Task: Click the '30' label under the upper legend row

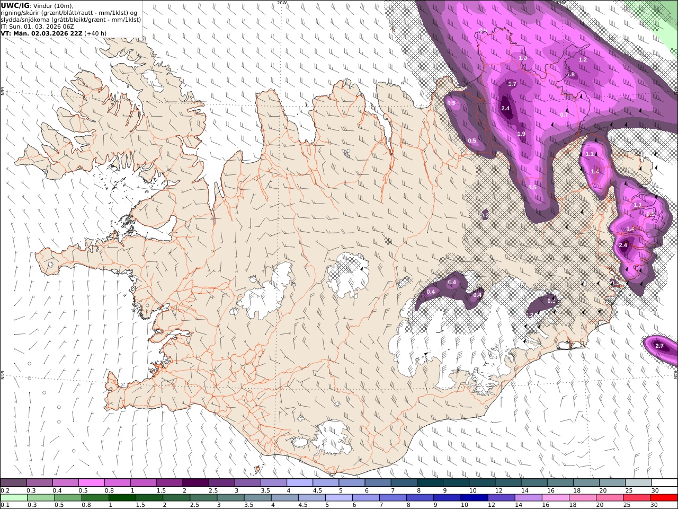Action: [x=655, y=490]
